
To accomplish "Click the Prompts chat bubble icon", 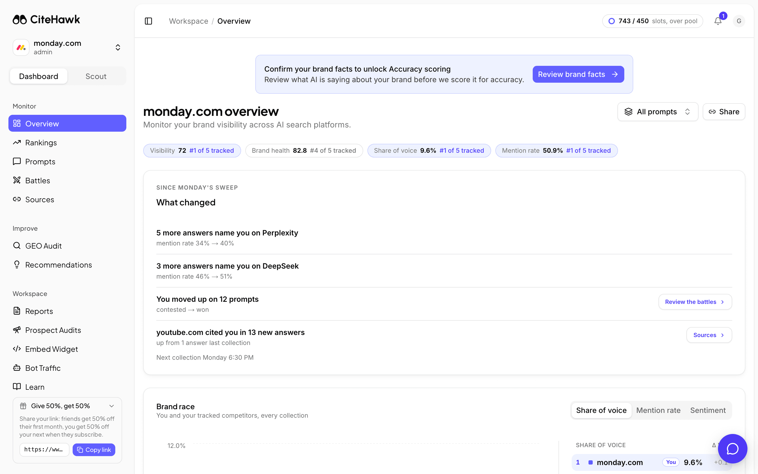I will click(x=17, y=161).
